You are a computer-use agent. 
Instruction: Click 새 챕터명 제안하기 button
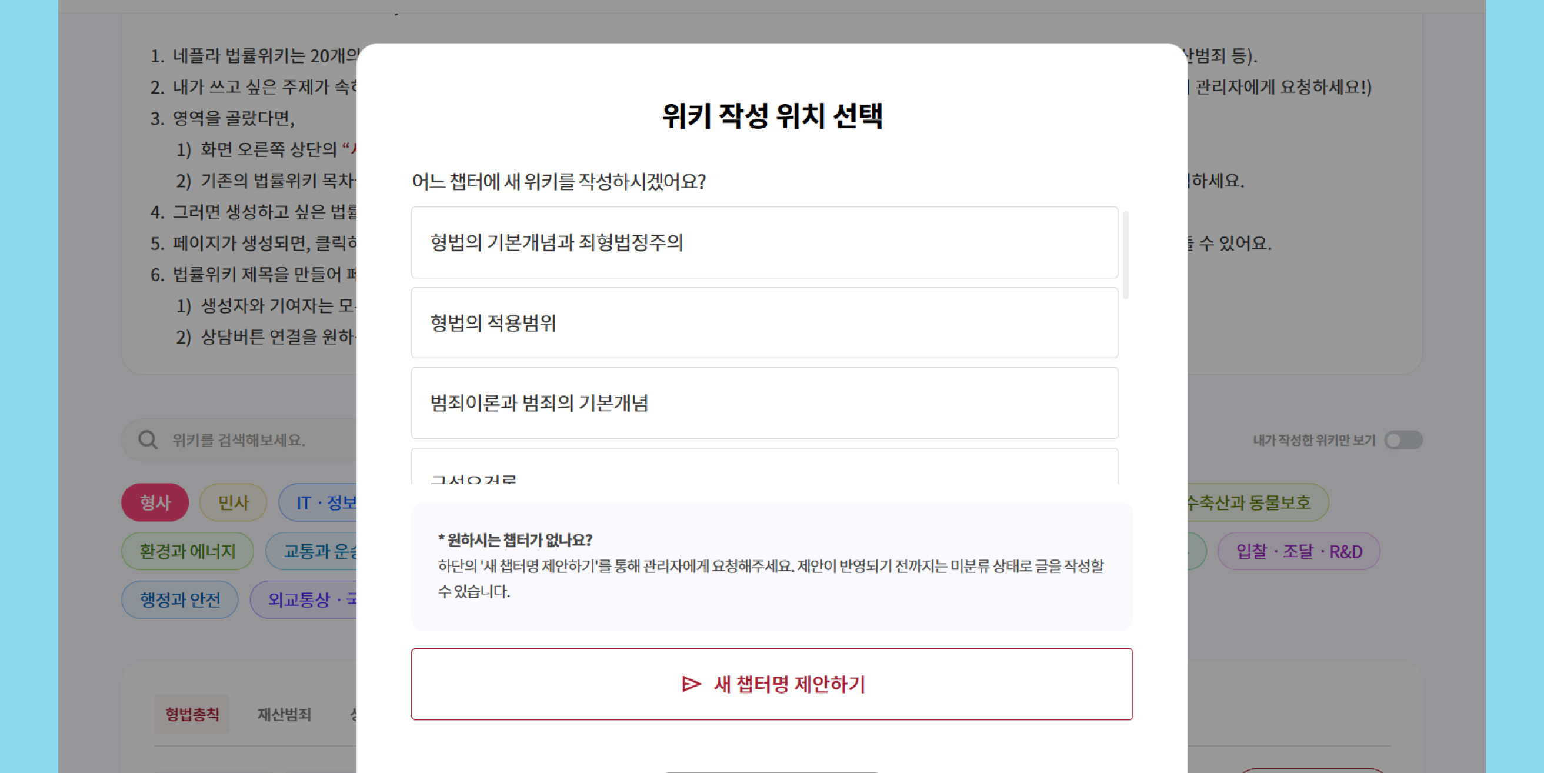click(x=771, y=684)
